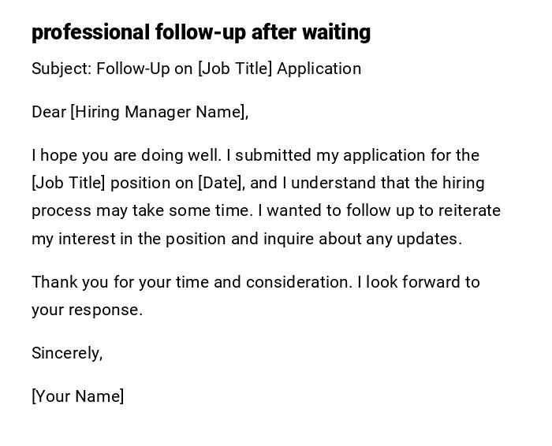This screenshot has height=446, width=552.
Task: Click the words "your response"
Action: click(x=87, y=310)
